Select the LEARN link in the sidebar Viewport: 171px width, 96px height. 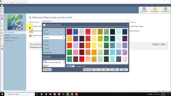(x=7, y=35)
